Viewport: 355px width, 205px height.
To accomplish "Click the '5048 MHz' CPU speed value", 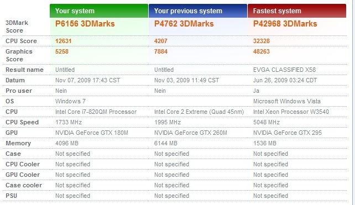I will pos(267,123).
